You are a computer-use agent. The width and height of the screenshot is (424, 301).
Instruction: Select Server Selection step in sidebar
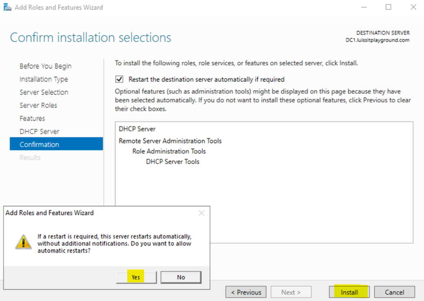(x=44, y=92)
